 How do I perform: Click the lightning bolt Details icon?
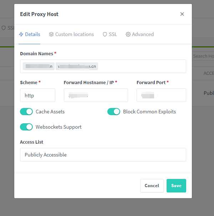pyautogui.click(x=21, y=34)
